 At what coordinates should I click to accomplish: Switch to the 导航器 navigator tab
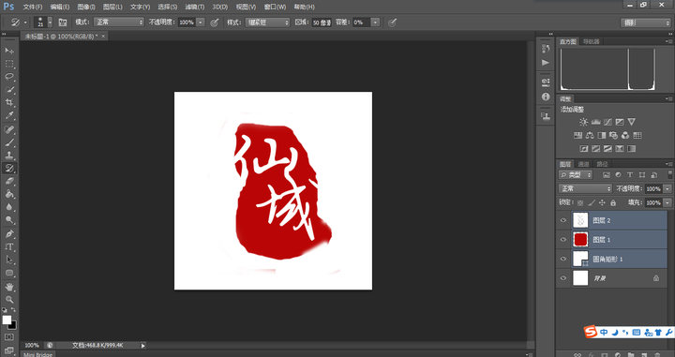click(591, 41)
